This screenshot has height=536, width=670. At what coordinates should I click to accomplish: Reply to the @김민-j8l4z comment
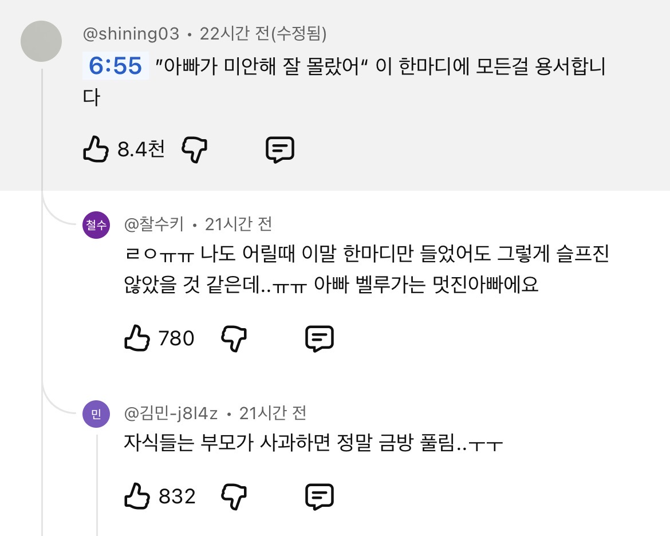(x=319, y=496)
